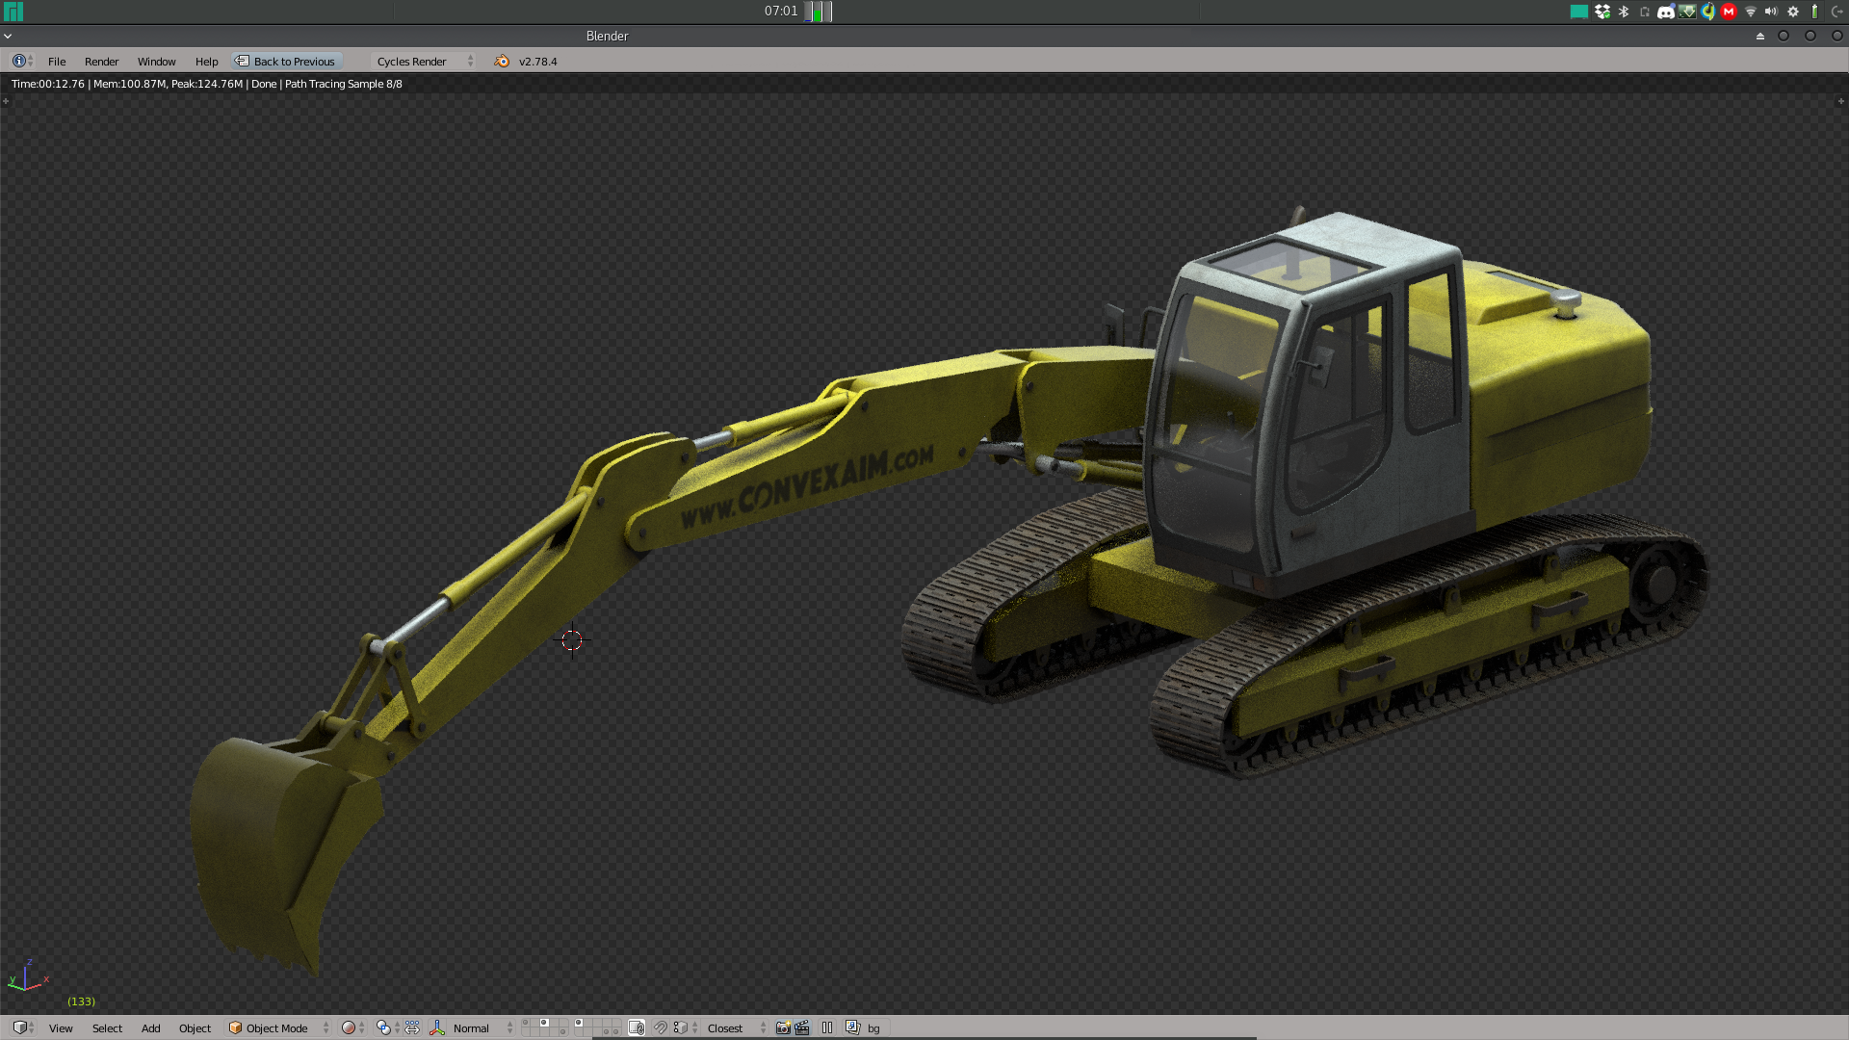Open the Add menu in viewport header
1849x1040 pixels.
(150, 1027)
